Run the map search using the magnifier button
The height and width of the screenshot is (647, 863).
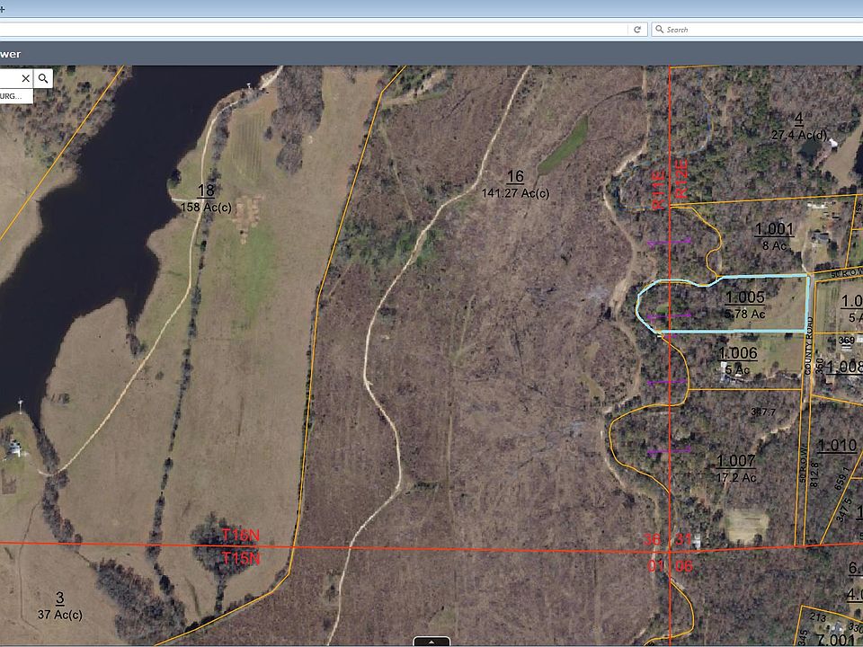(43, 79)
